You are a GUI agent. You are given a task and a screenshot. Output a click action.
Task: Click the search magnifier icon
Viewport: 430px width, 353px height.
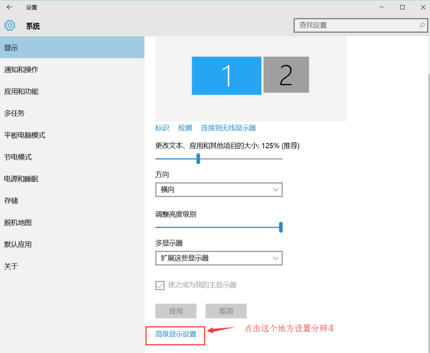(x=422, y=25)
